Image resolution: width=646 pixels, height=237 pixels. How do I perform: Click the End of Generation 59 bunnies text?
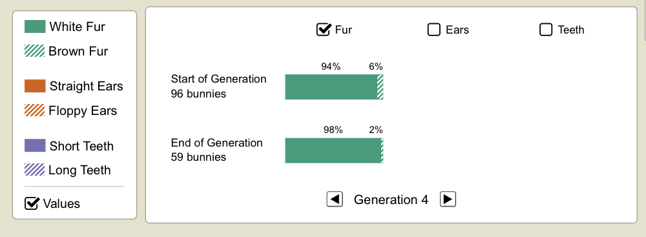click(216, 150)
